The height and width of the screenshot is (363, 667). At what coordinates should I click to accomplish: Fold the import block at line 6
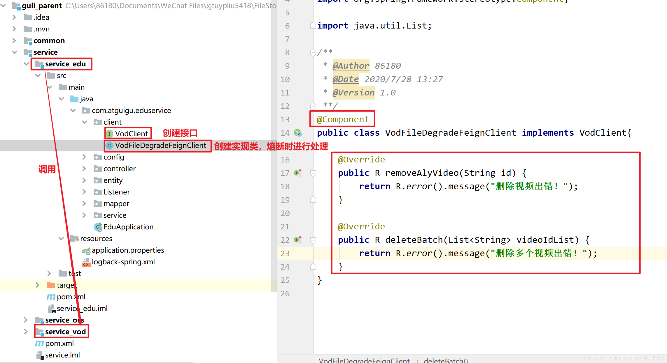[313, 26]
